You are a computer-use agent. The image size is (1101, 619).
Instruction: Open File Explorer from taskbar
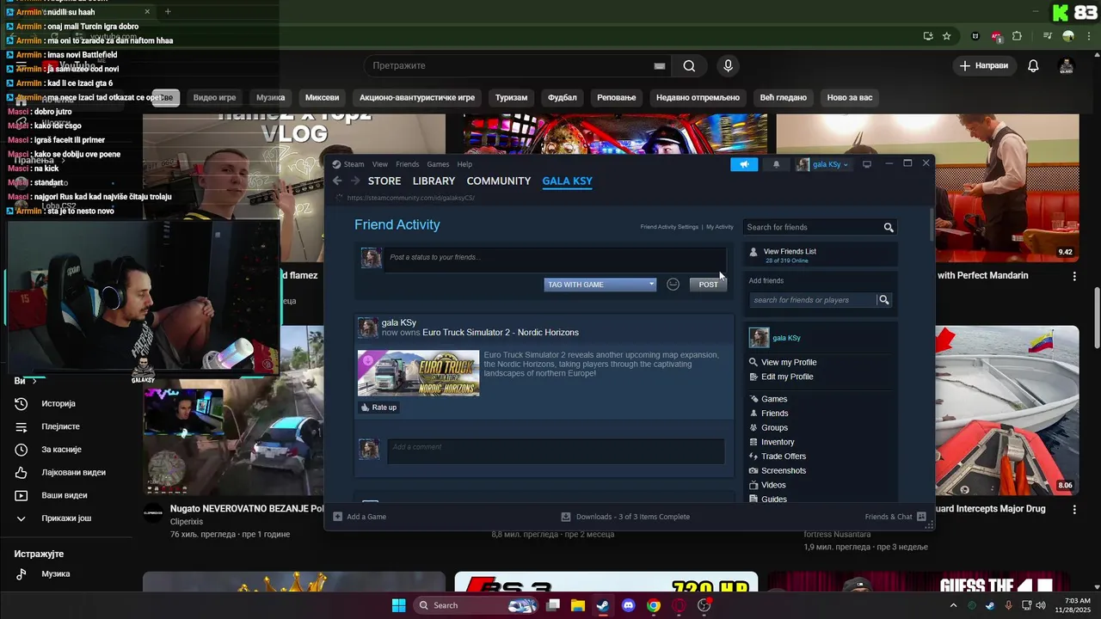578,605
